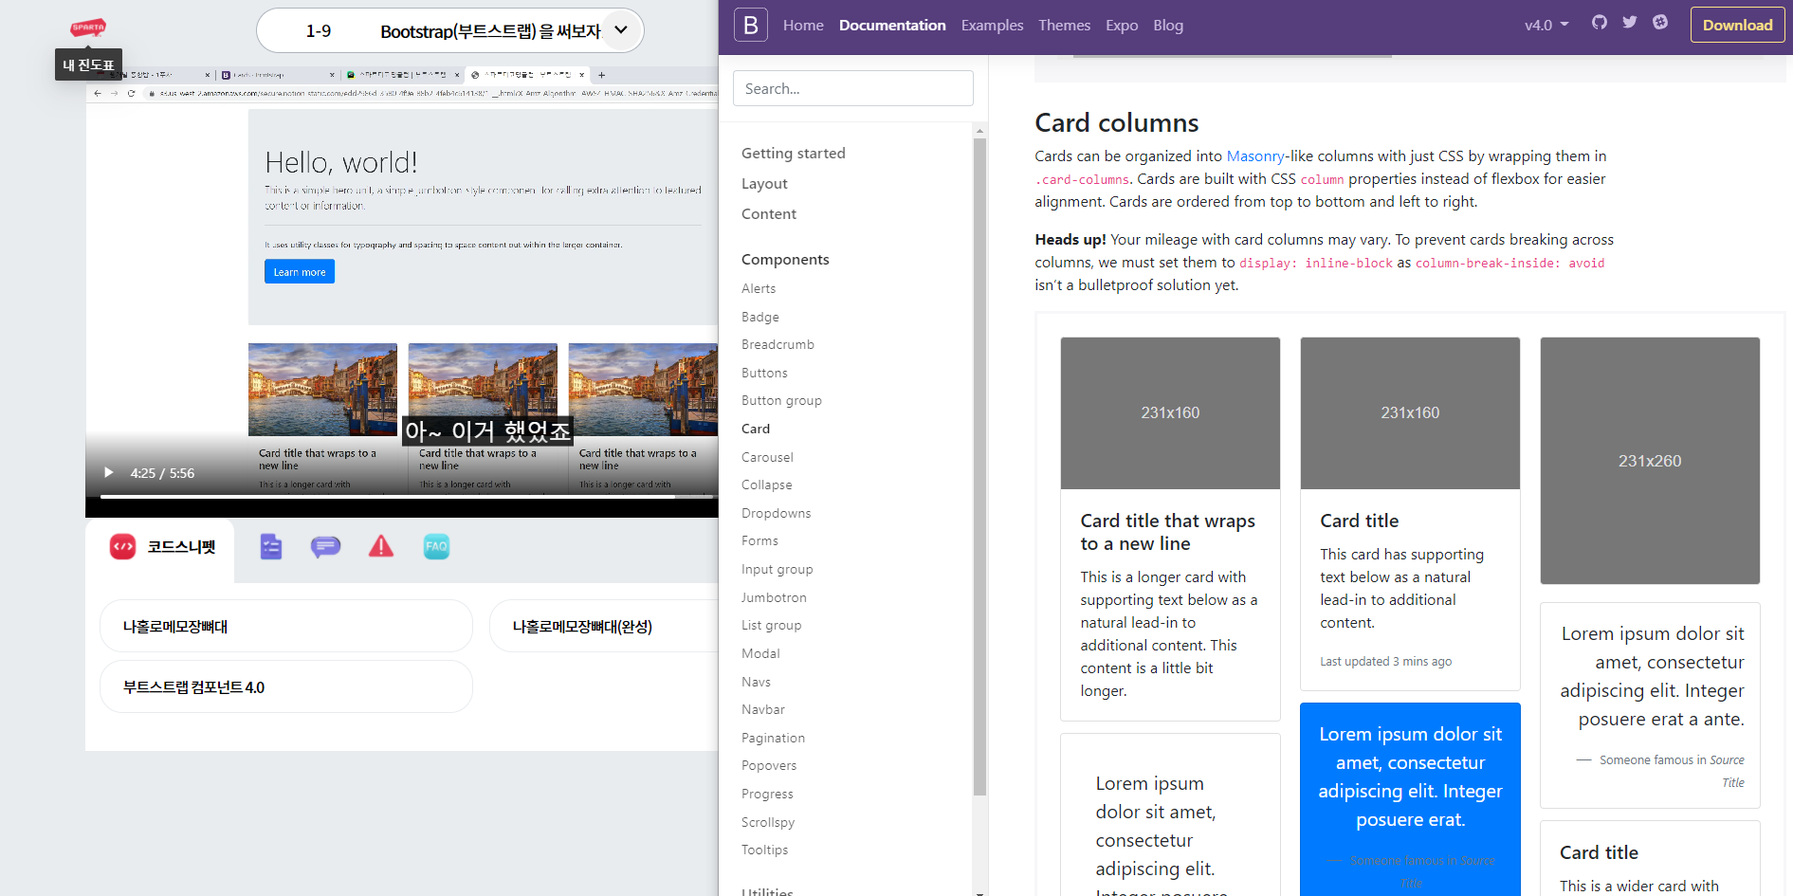This screenshot has height=896, width=1793.
Task: Click 'Card title that wraps' heading
Action: 1167,532
